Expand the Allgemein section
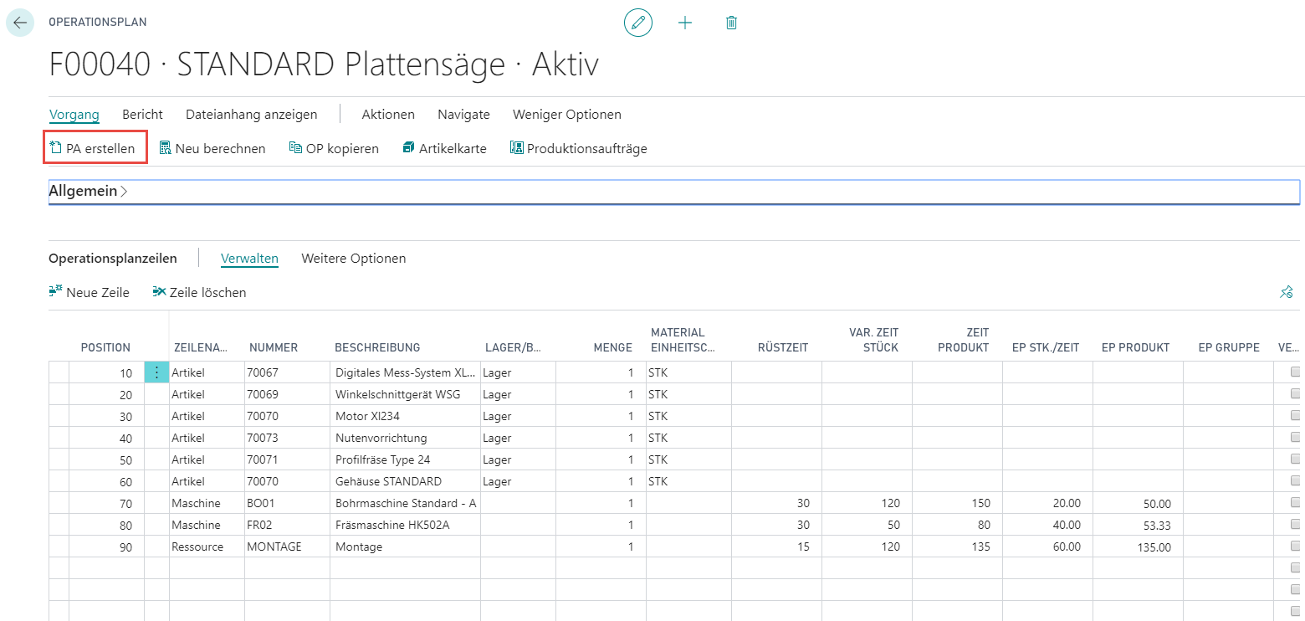The height and width of the screenshot is (621, 1305). [88, 191]
